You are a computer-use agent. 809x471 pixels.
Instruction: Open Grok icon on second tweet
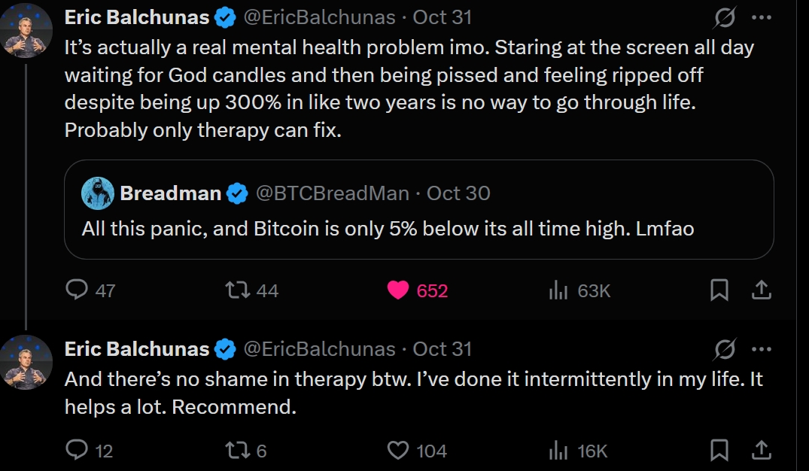725,349
